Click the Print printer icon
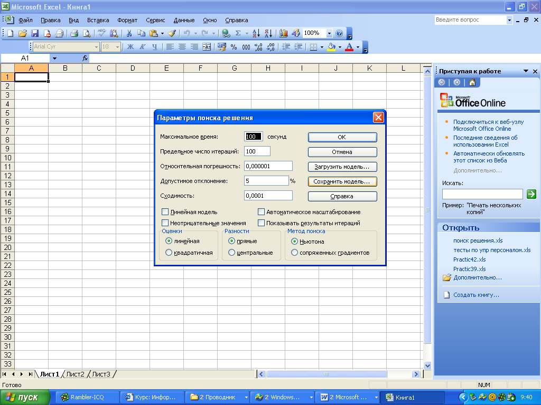This screenshot has width=541, height=405. [74, 33]
